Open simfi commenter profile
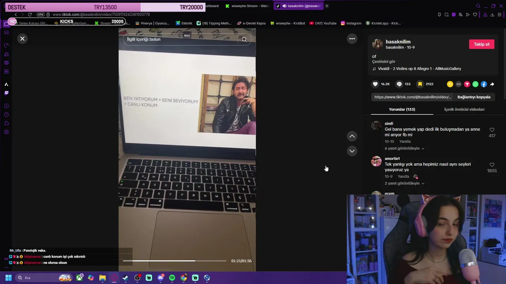The height and width of the screenshot is (284, 506). tap(389, 123)
